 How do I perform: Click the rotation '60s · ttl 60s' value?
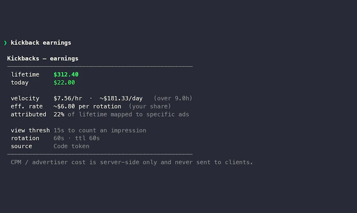click(x=77, y=138)
